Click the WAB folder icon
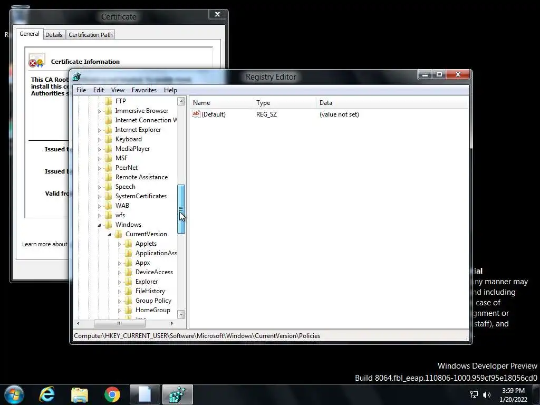Screen dimensions: 540x405 click(x=109, y=206)
